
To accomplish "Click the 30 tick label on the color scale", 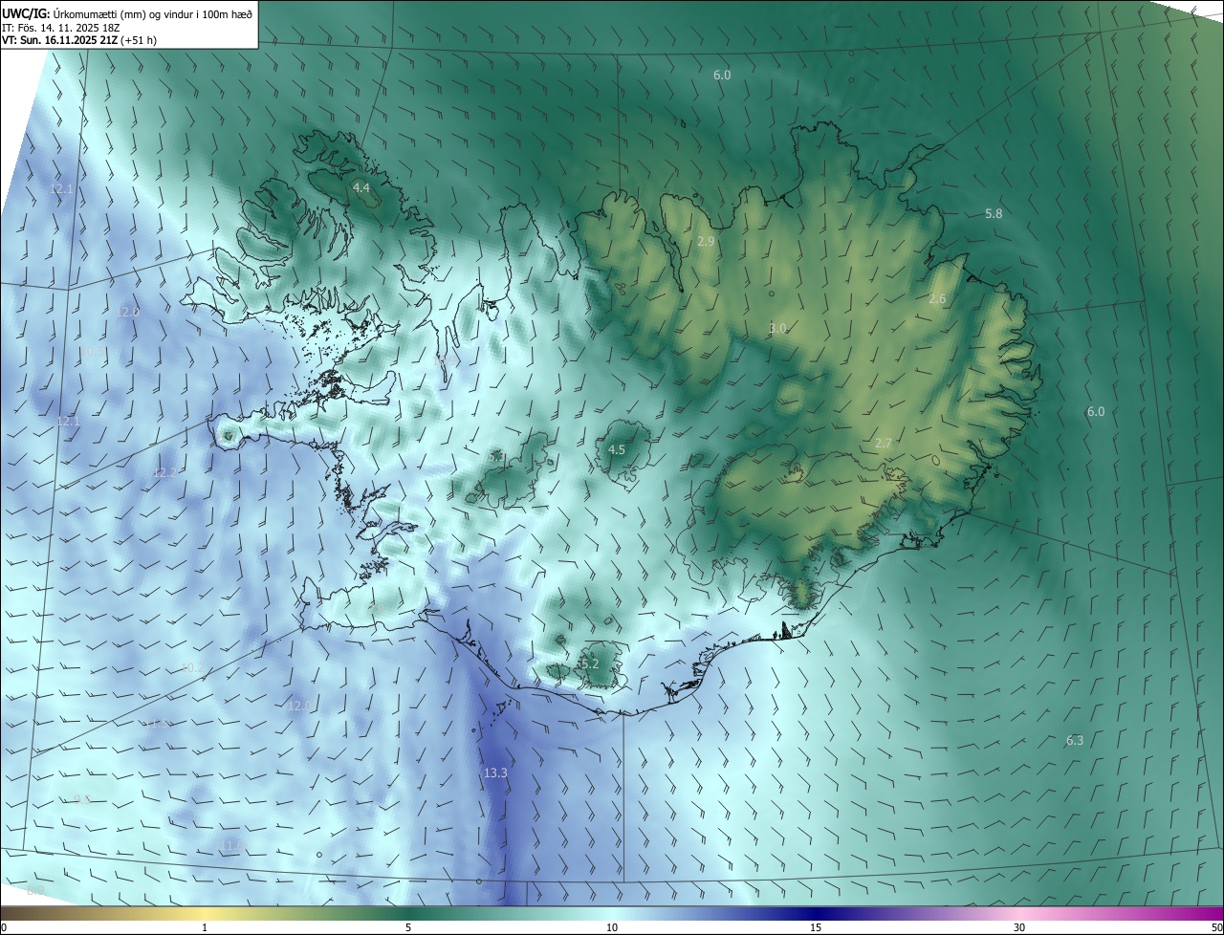I will [x=1019, y=927].
